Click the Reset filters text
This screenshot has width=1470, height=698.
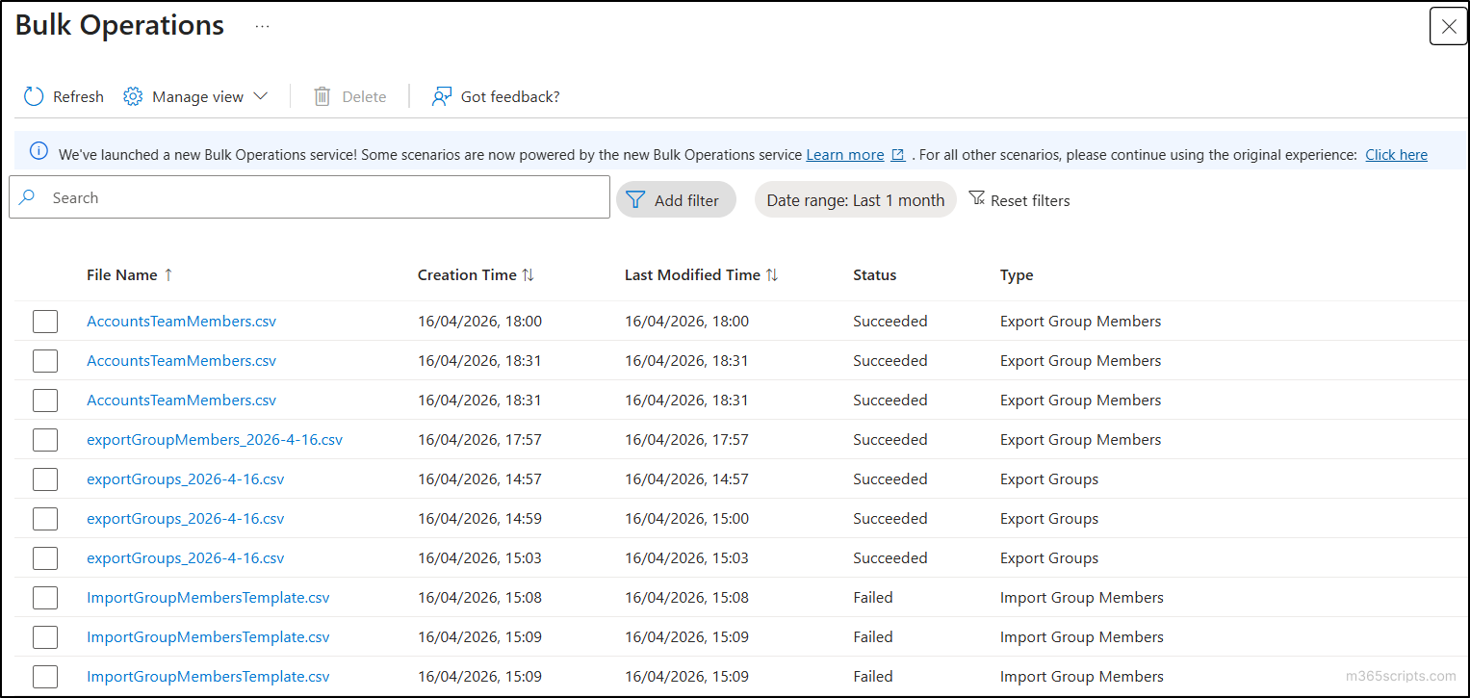click(x=1030, y=201)
